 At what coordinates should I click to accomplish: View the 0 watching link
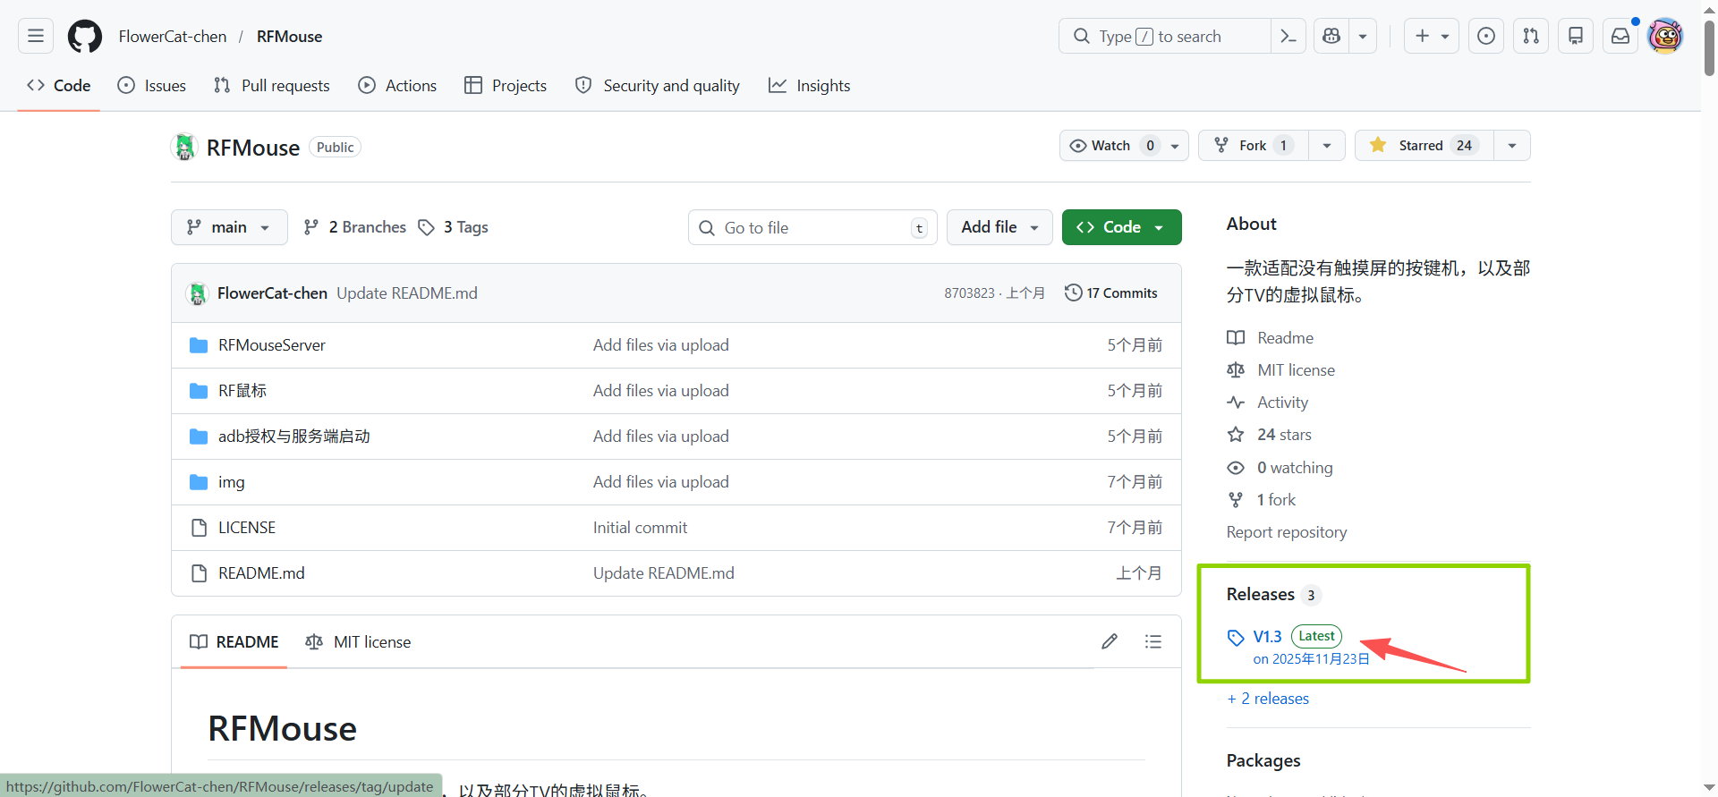[1280, 468]
